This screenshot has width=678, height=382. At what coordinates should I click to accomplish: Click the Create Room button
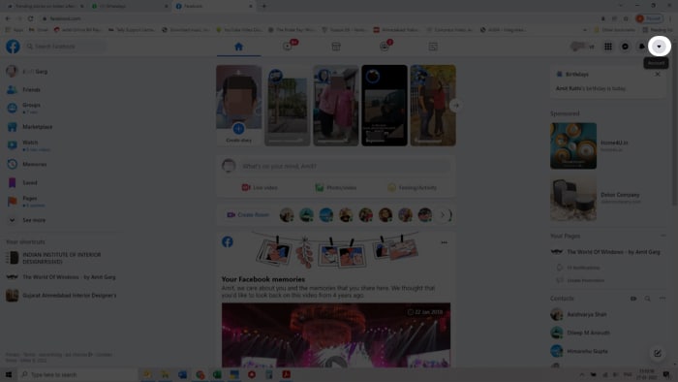click(x=248, y=215)
